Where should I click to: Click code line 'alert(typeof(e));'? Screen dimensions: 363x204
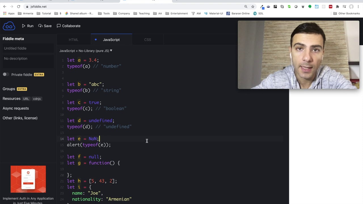point(89,145)
